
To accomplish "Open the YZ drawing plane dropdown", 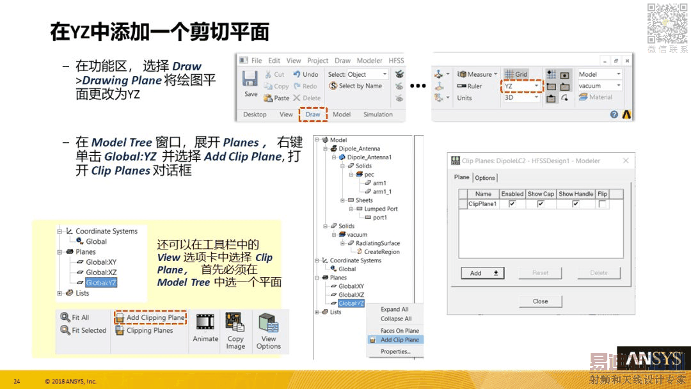I will coord(536,86).
